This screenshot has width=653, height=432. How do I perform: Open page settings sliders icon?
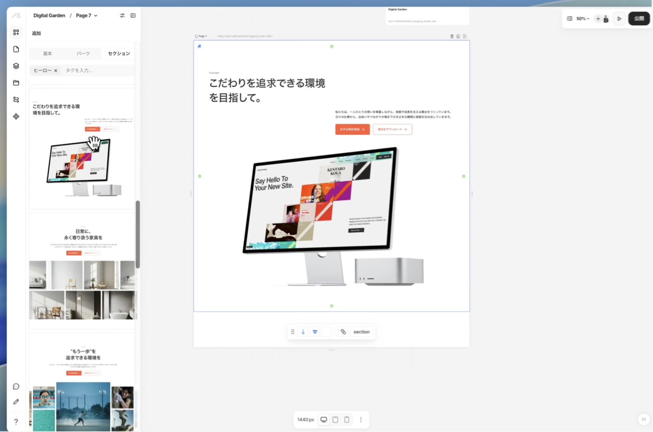pos(122,16)
